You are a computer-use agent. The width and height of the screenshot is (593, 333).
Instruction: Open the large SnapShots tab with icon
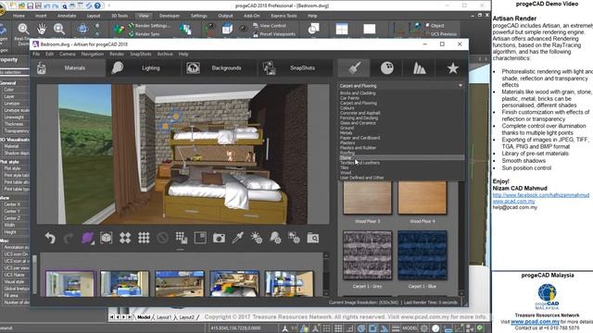(x=295, y=68)
